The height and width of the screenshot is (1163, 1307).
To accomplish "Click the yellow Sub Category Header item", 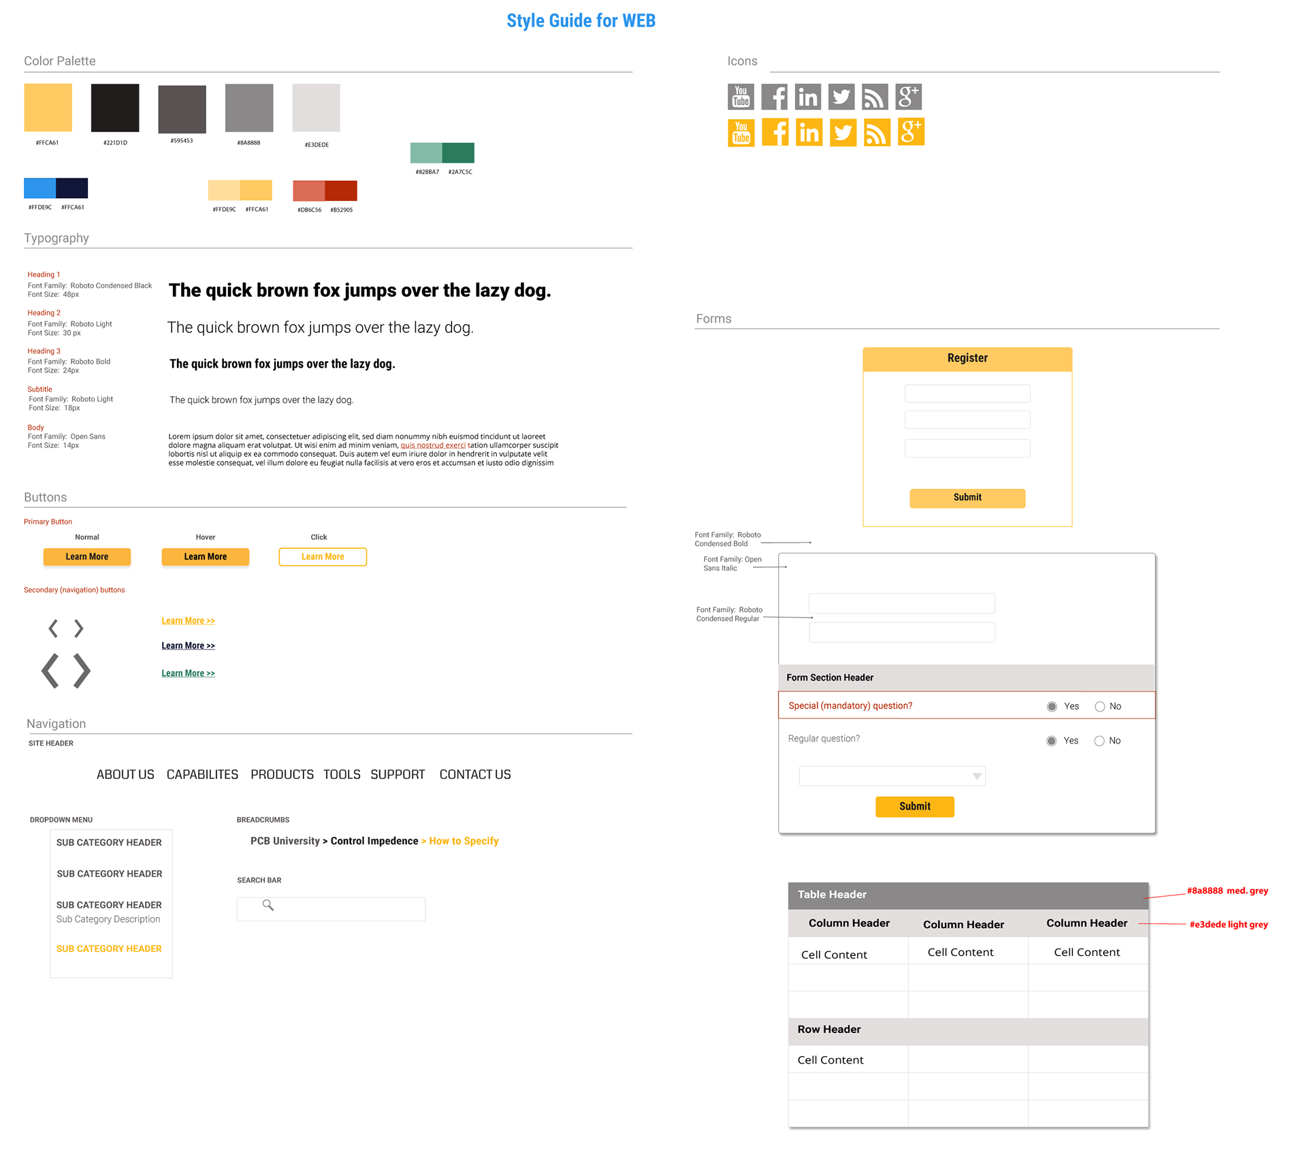I will click(109, 949).
